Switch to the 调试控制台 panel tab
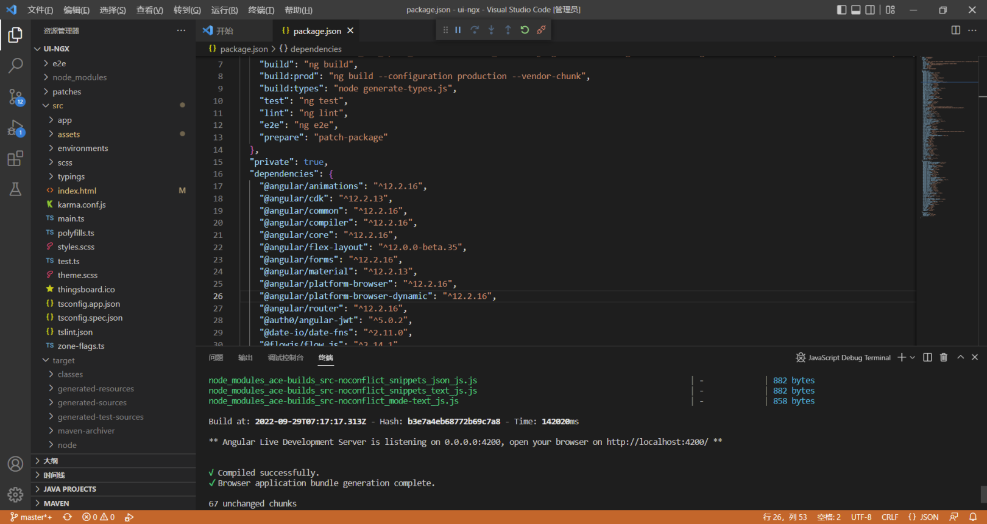This screenshot has width=987, height=524. point(286,358)
